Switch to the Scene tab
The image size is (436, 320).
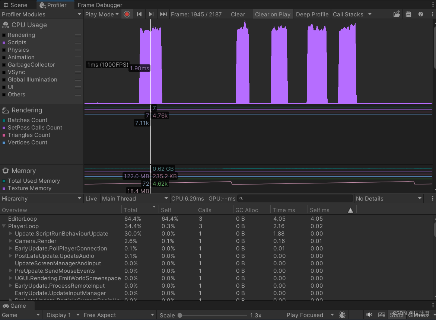point(16,5)
